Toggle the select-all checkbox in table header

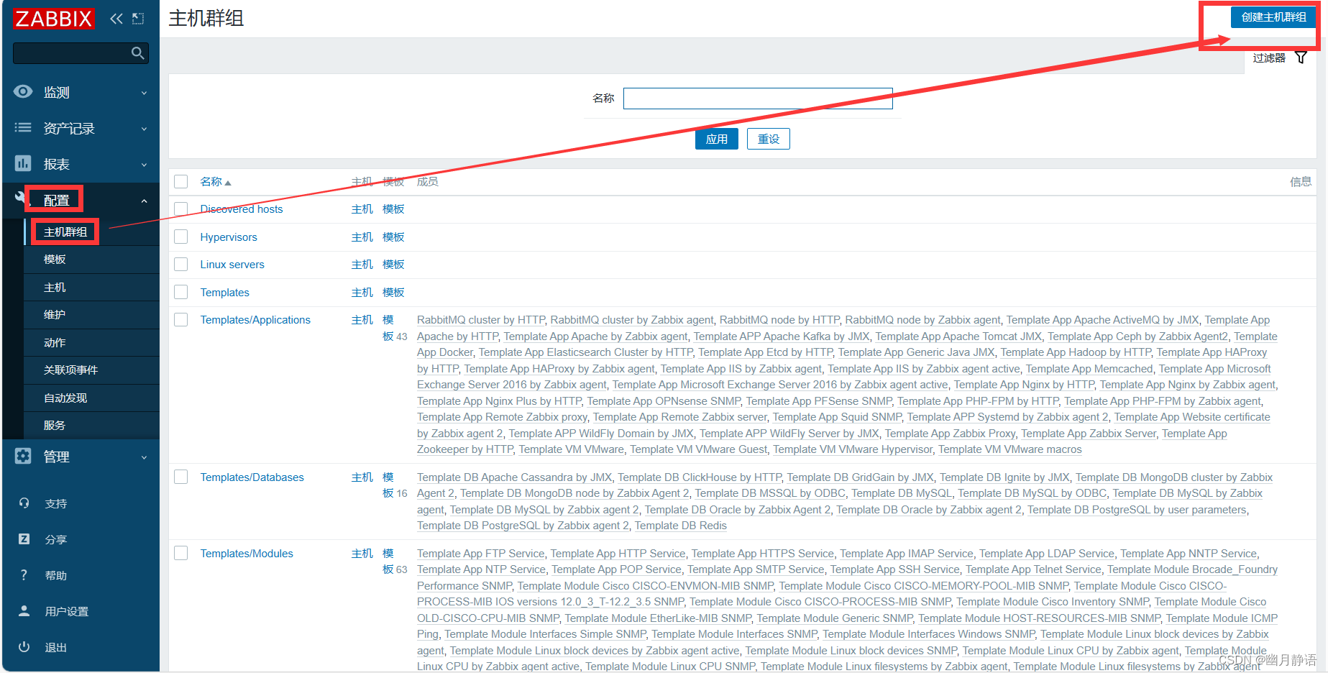pyautogui.click(x=181, y=182)
